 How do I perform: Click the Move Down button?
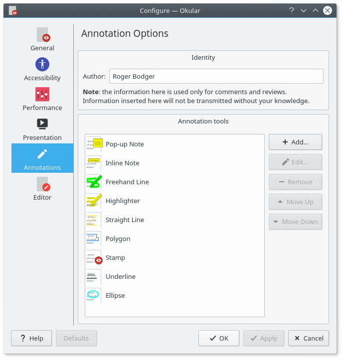(296, 222)
